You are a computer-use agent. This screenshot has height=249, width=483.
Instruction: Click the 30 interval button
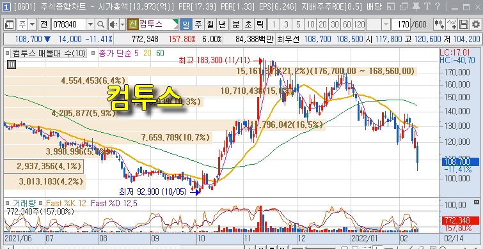[x=335, y=24]
